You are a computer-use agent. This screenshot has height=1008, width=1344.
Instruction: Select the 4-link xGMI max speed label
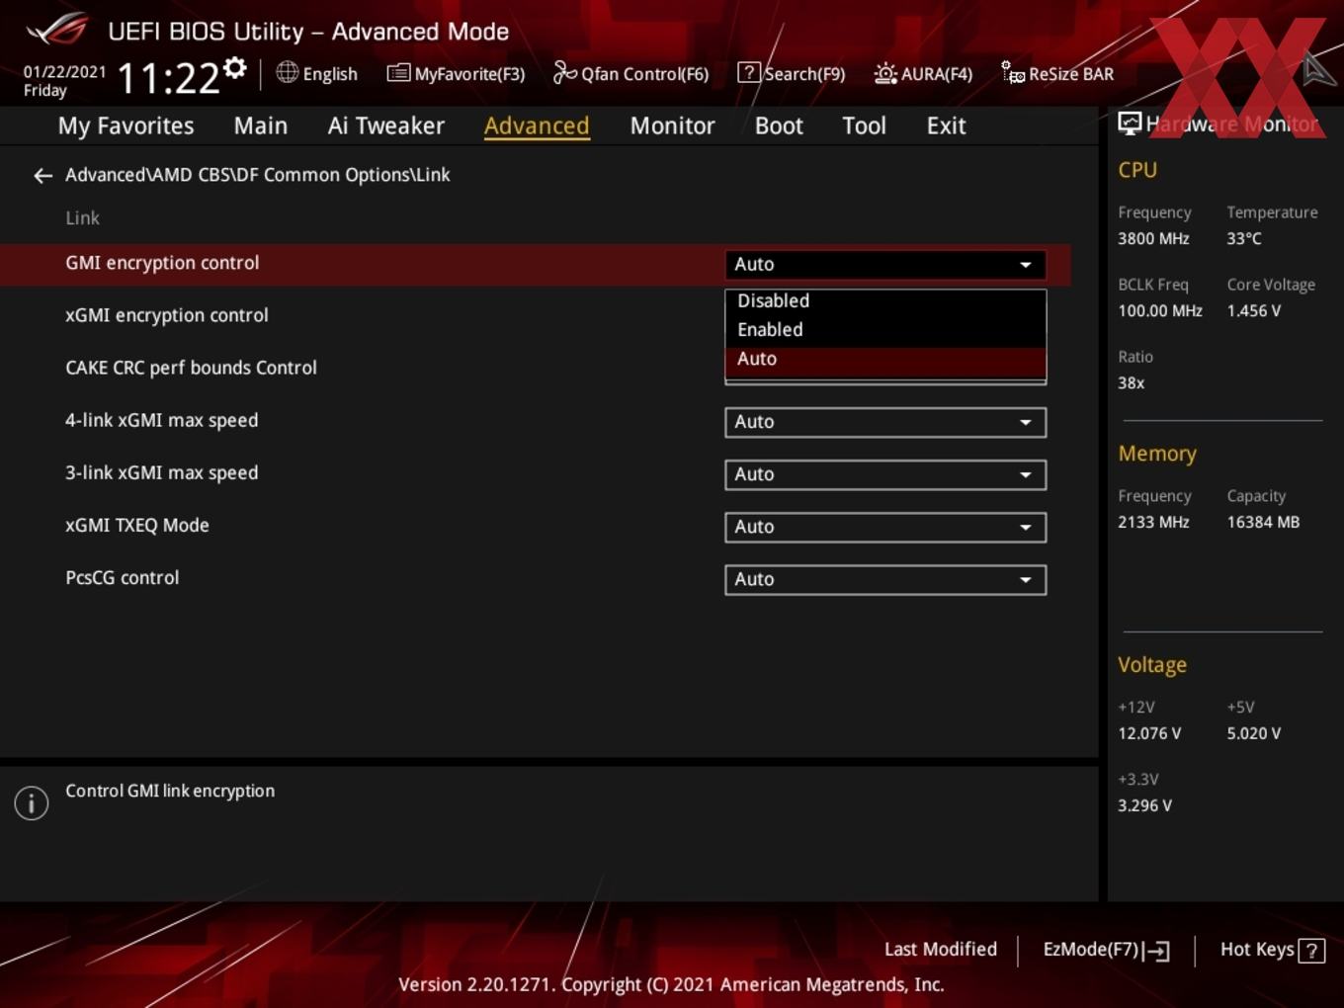[x=161, y=420]
